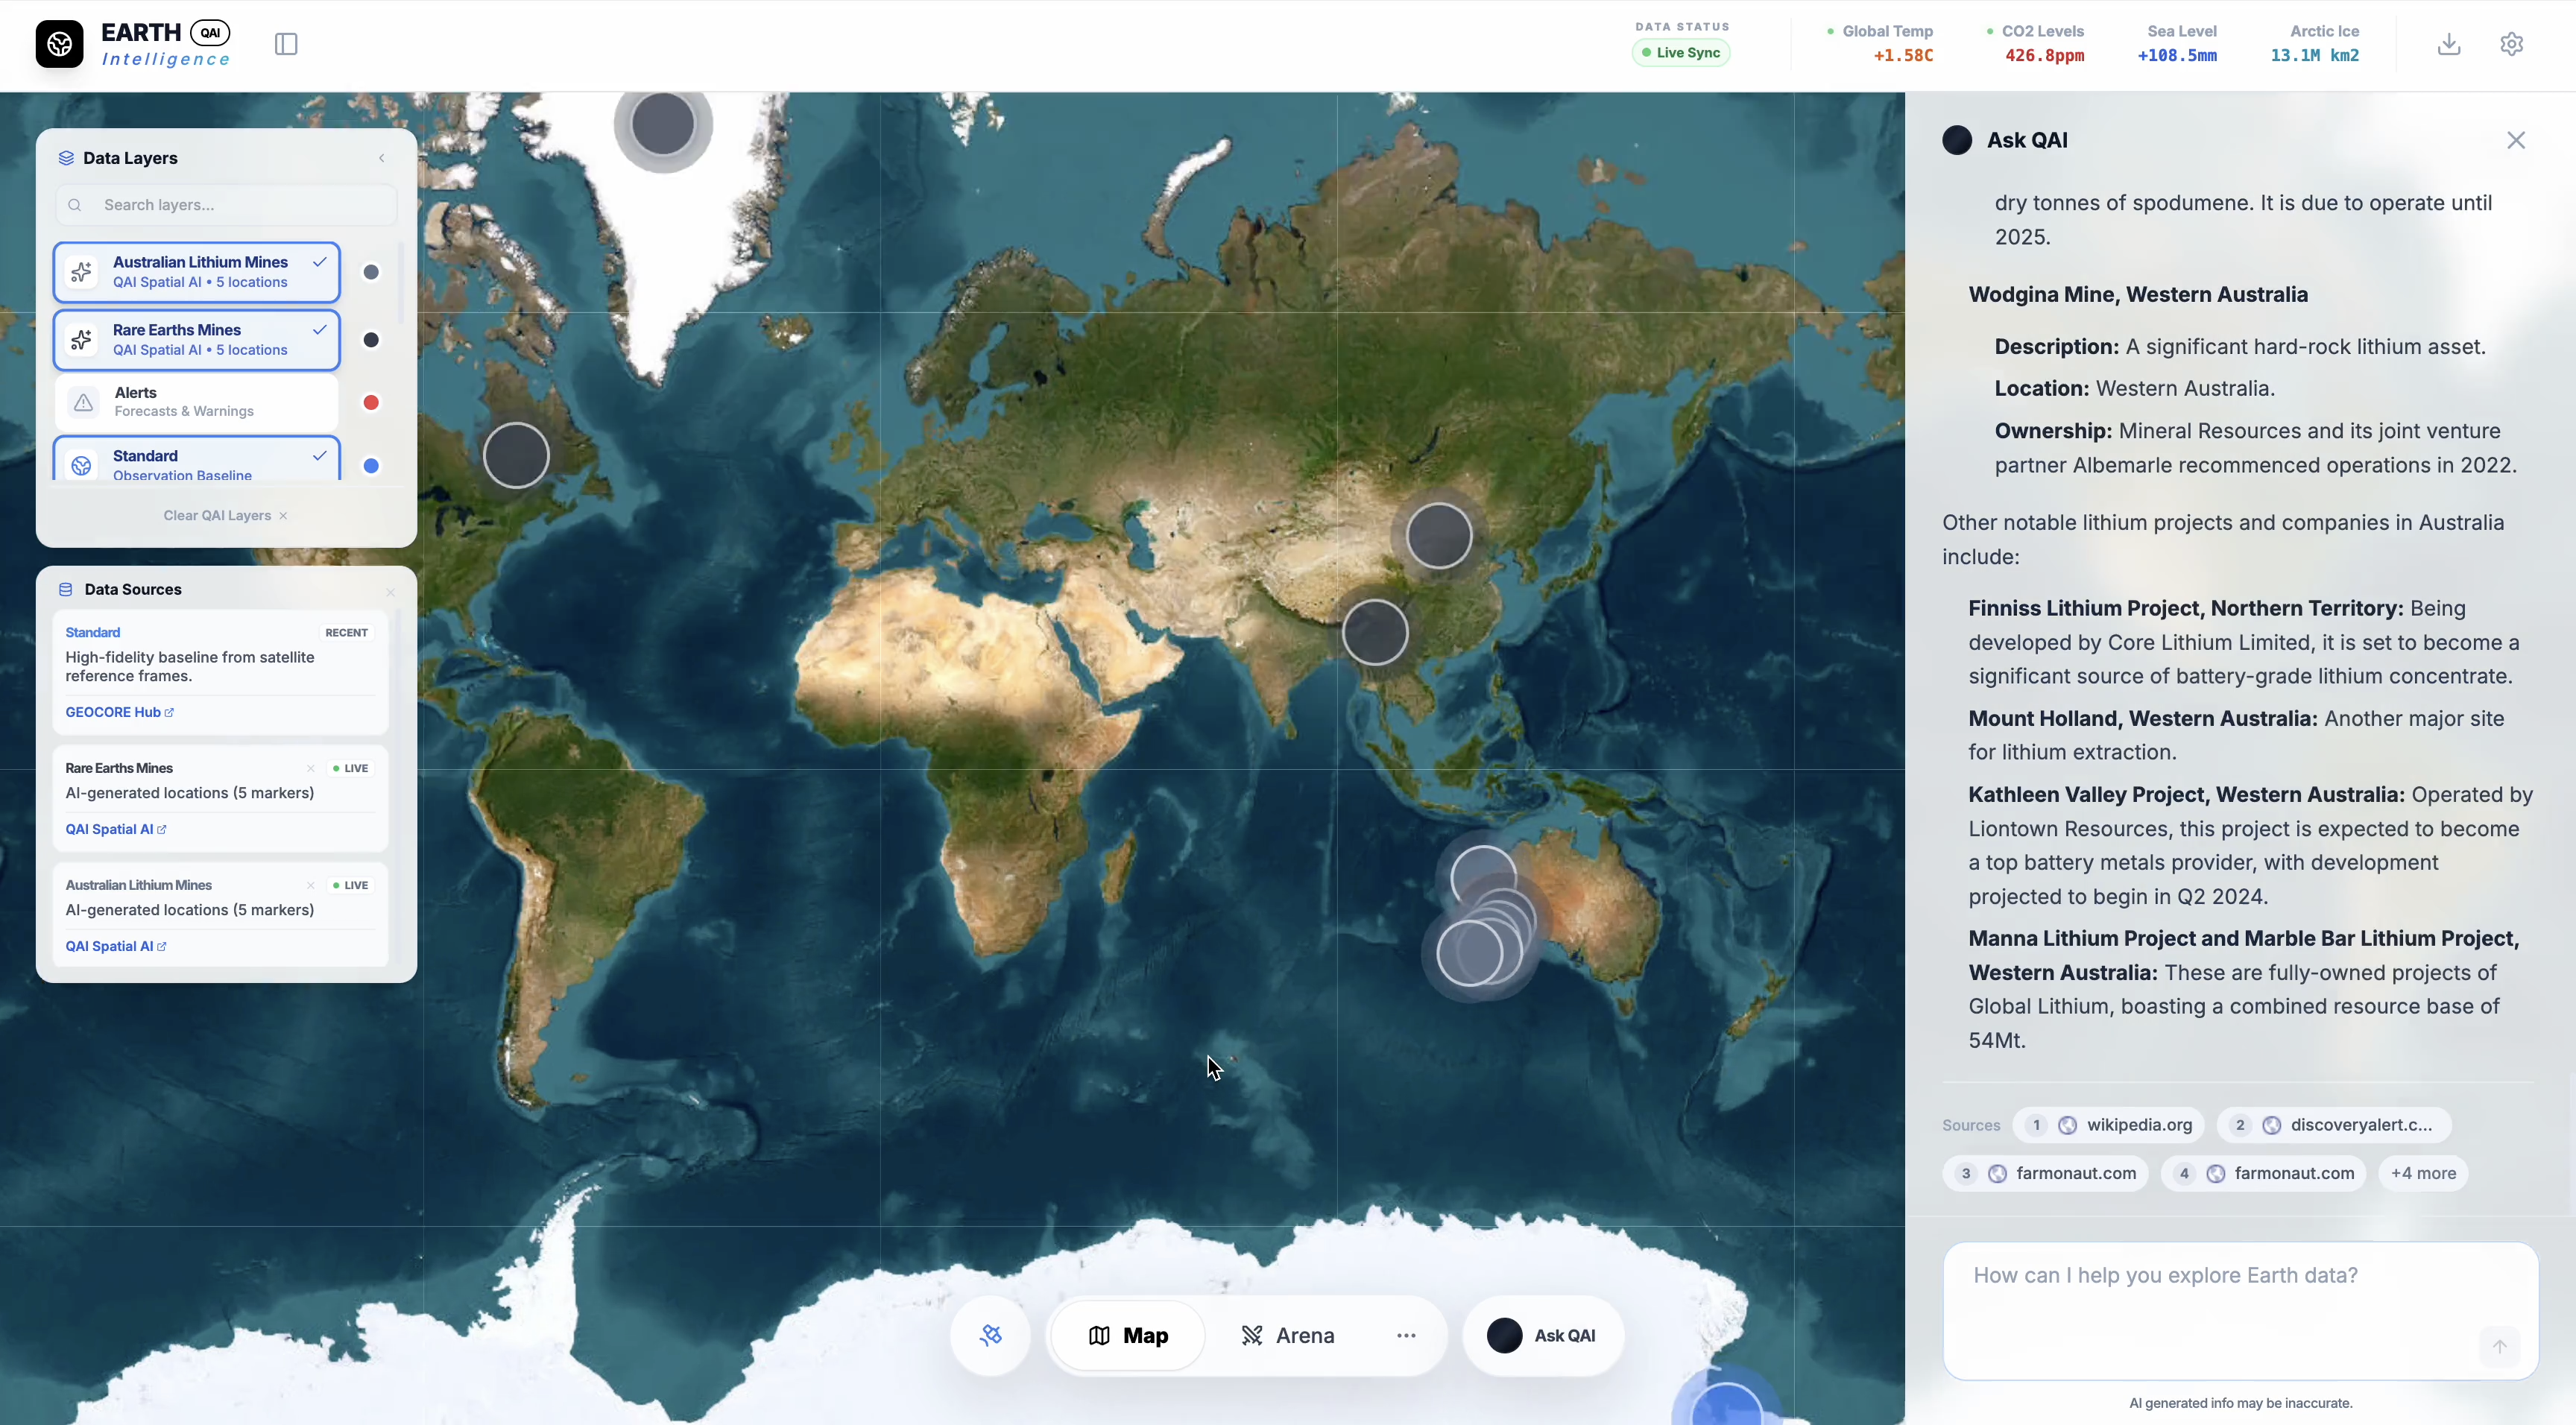Select the map marker in North America

click(x=516, y=455)
